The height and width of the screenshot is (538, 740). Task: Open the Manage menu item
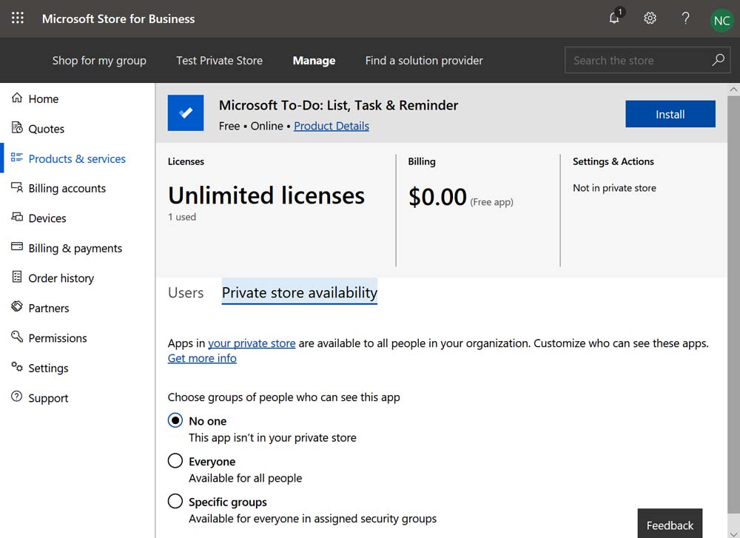point(314,61)
